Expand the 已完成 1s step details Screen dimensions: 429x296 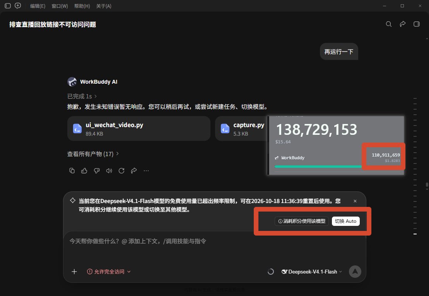(82, 96)
